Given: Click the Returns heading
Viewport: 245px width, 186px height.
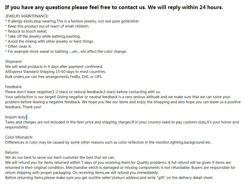Looking at the screenshot, I should (x=12, y=152).
